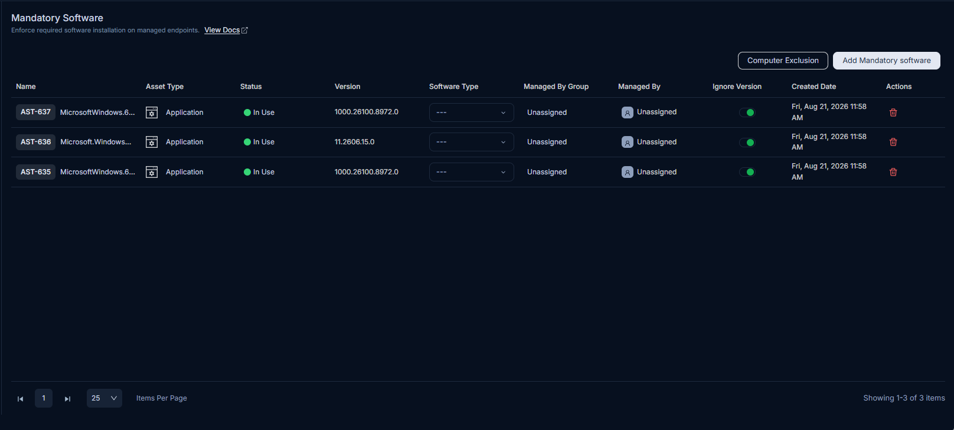Open asset tag AST-637
The width and height of the screenshot is (954, 430).
pos(35,112)
